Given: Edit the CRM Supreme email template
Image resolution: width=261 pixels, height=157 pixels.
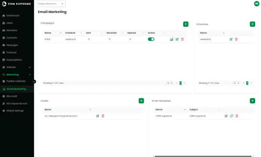Looking at the screenshot, I should pos(226,116).
